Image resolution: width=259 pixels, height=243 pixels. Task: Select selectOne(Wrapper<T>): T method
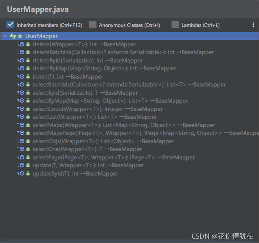pyautogui.click(x=87, y=149)
